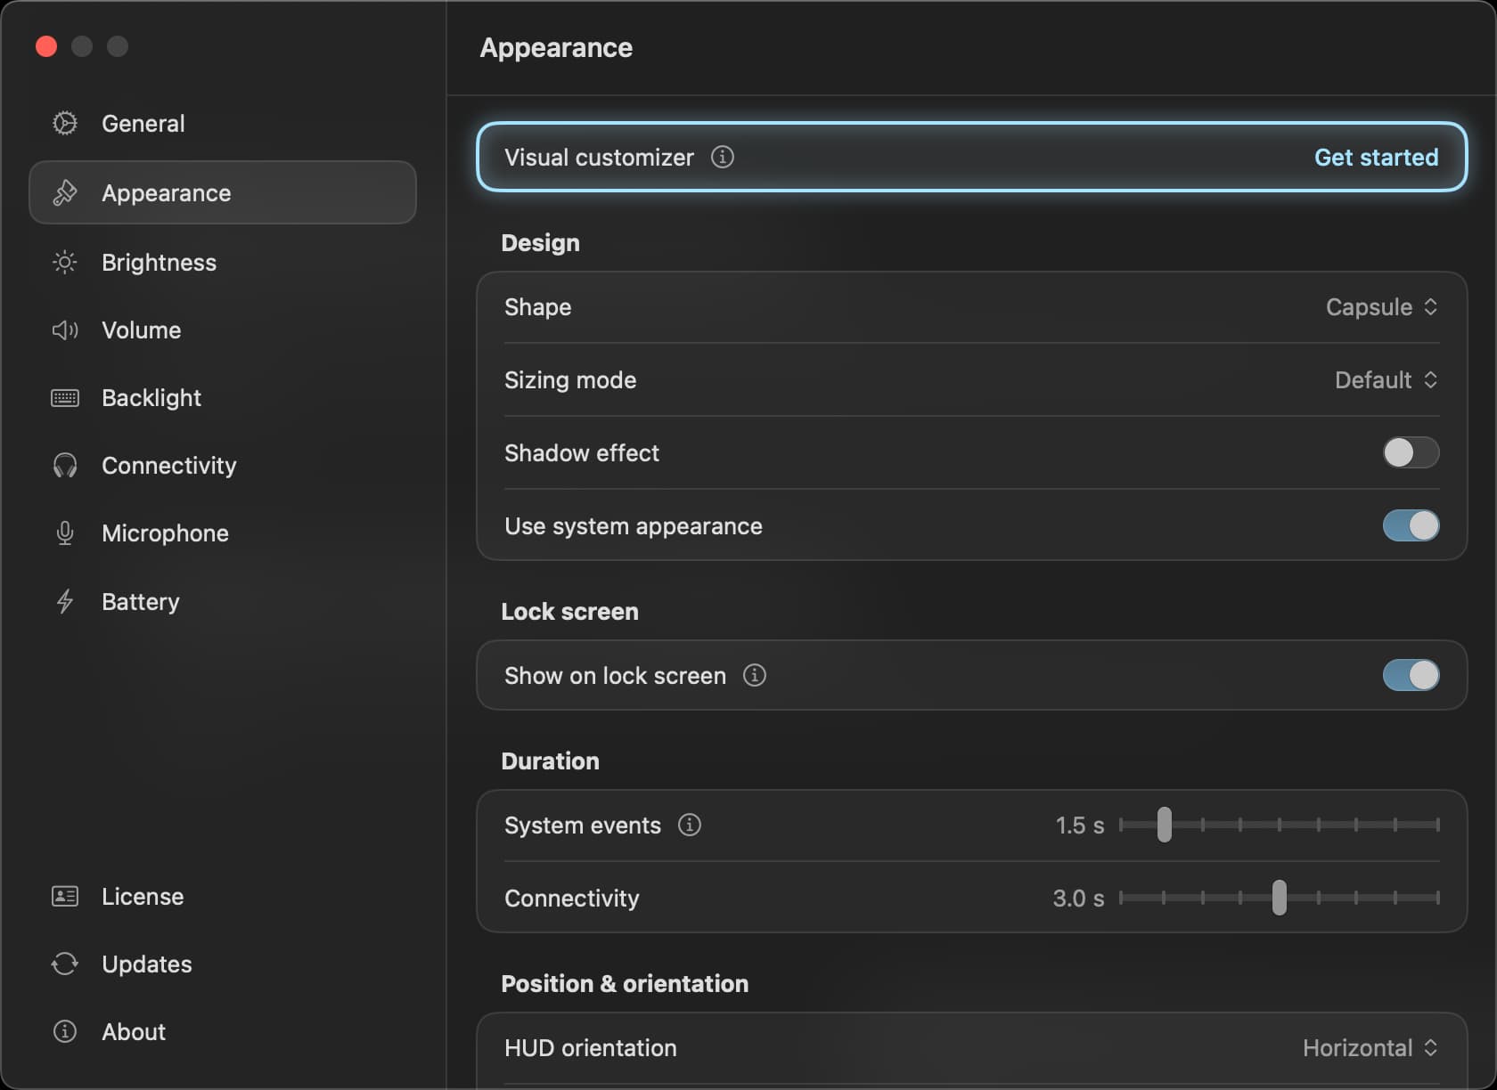The height and width of the screenshot is (1090, 1497).
Task: Open the HUD orientation dropdown
Action: click(x=1370, y=1048)
